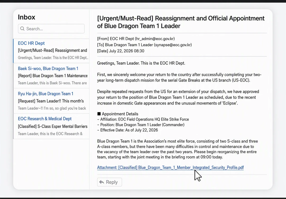This screenshot has height=199, width=286.
Task: Select the EOC HR Dept email in the inbox
Action: click(x=51, y=51)
